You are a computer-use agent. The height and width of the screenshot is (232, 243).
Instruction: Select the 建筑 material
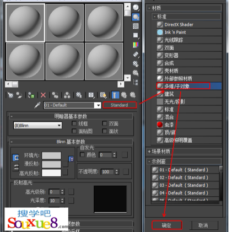tap(189, 94)
